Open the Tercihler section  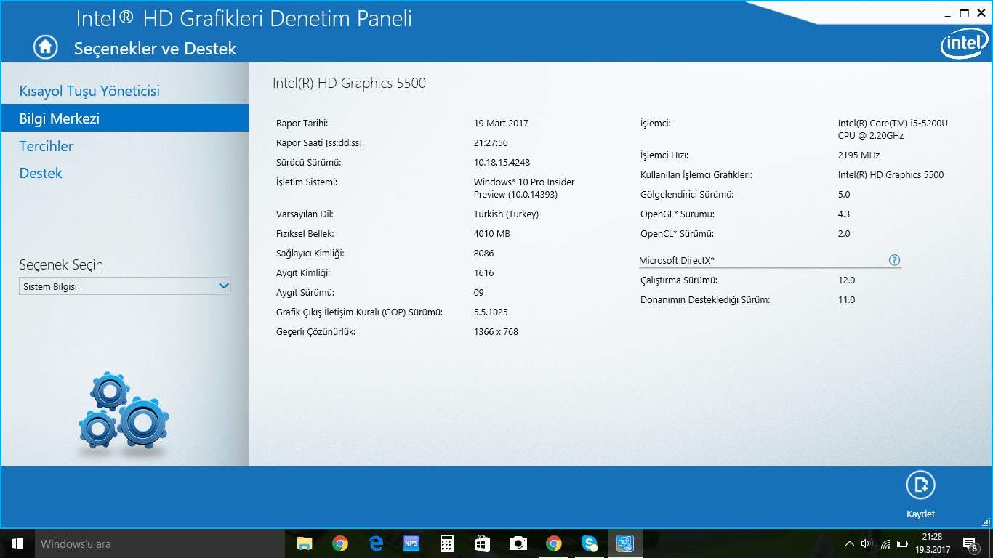[47, 146]
